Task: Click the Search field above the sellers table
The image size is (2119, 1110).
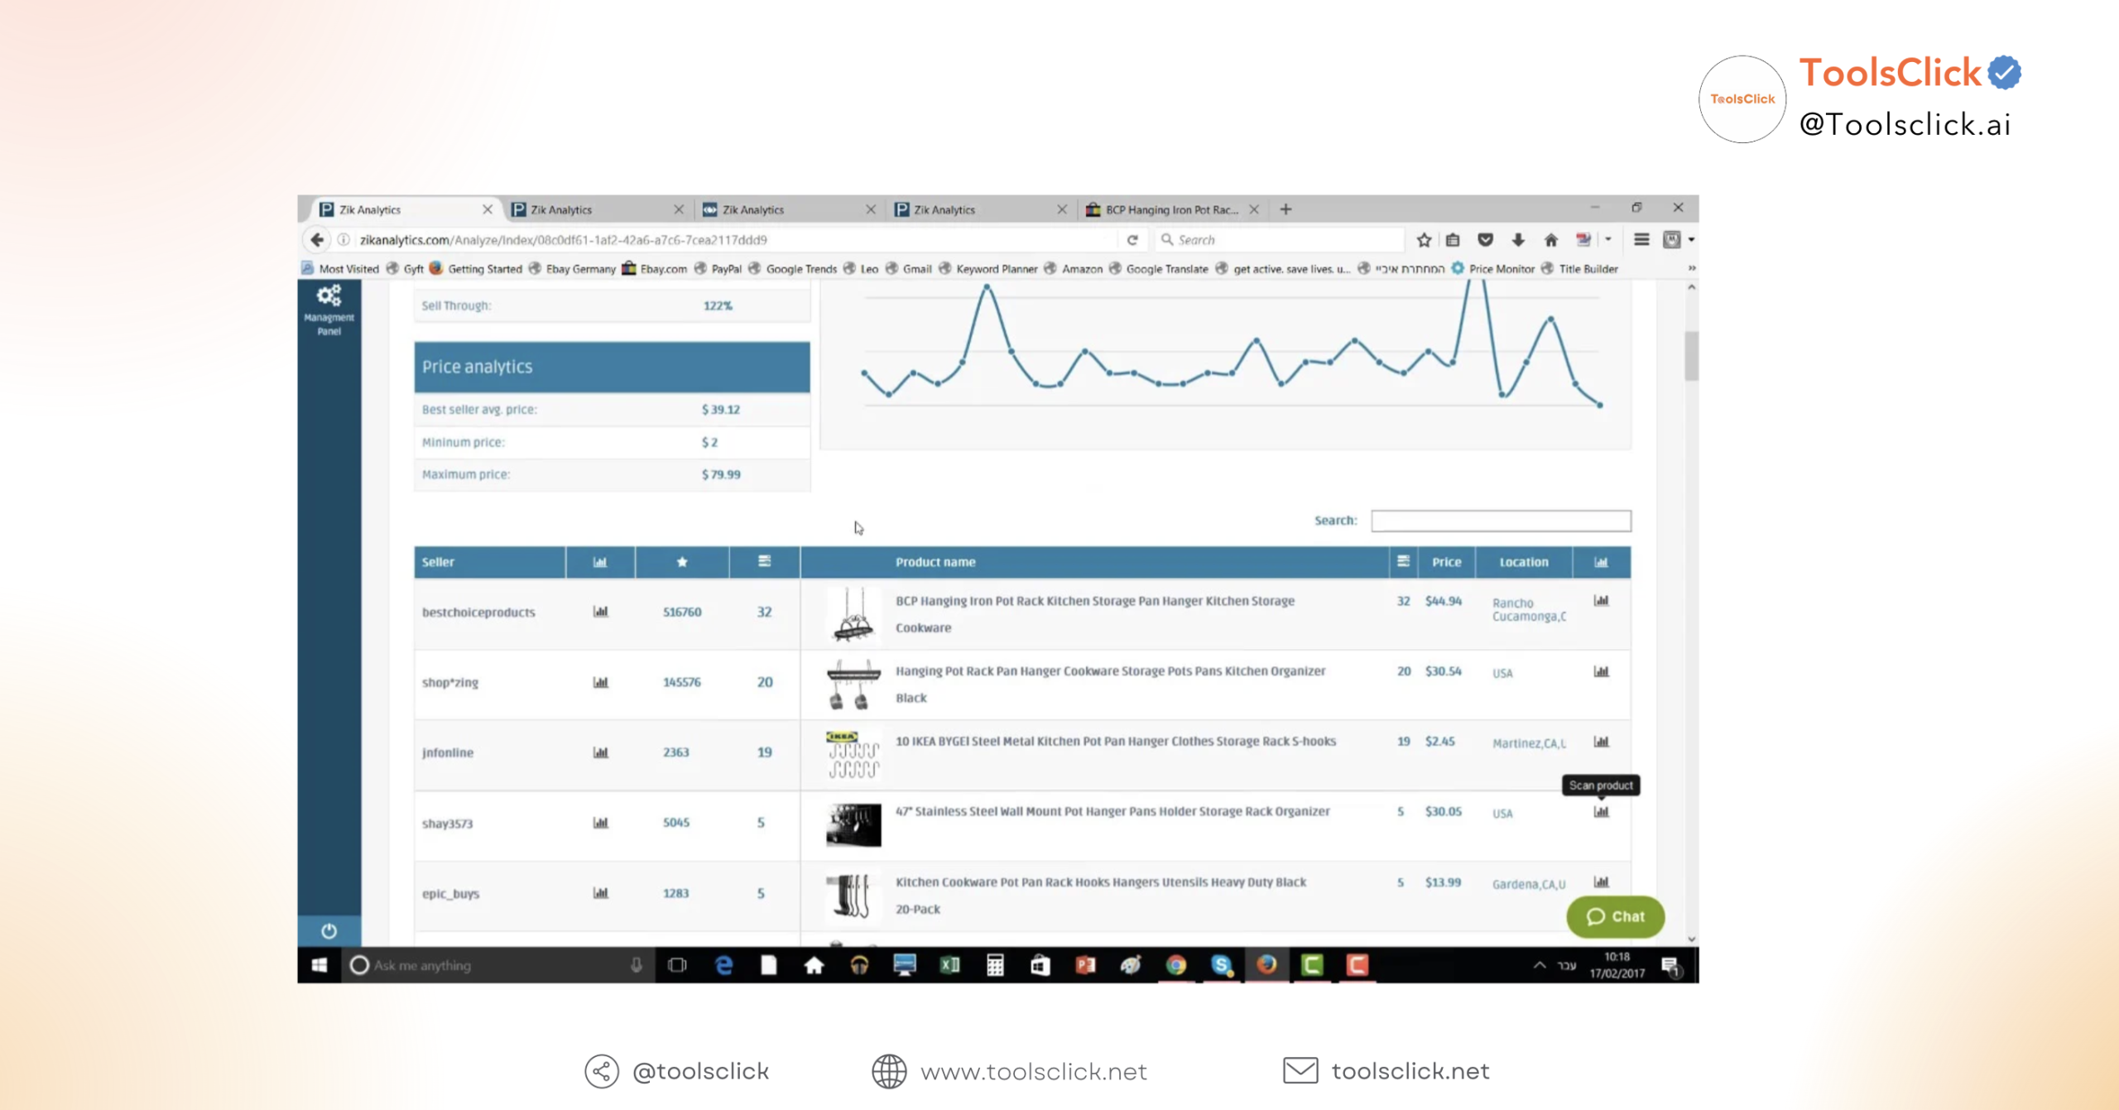Action: click(x=1501, y=521)
